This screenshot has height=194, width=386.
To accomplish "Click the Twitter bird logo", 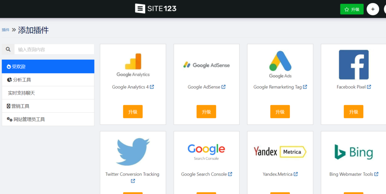I will pos(133,152).
